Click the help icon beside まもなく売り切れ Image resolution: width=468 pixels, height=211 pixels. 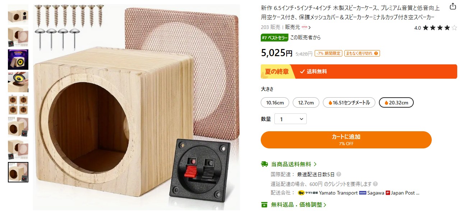(x=376, y=53)
